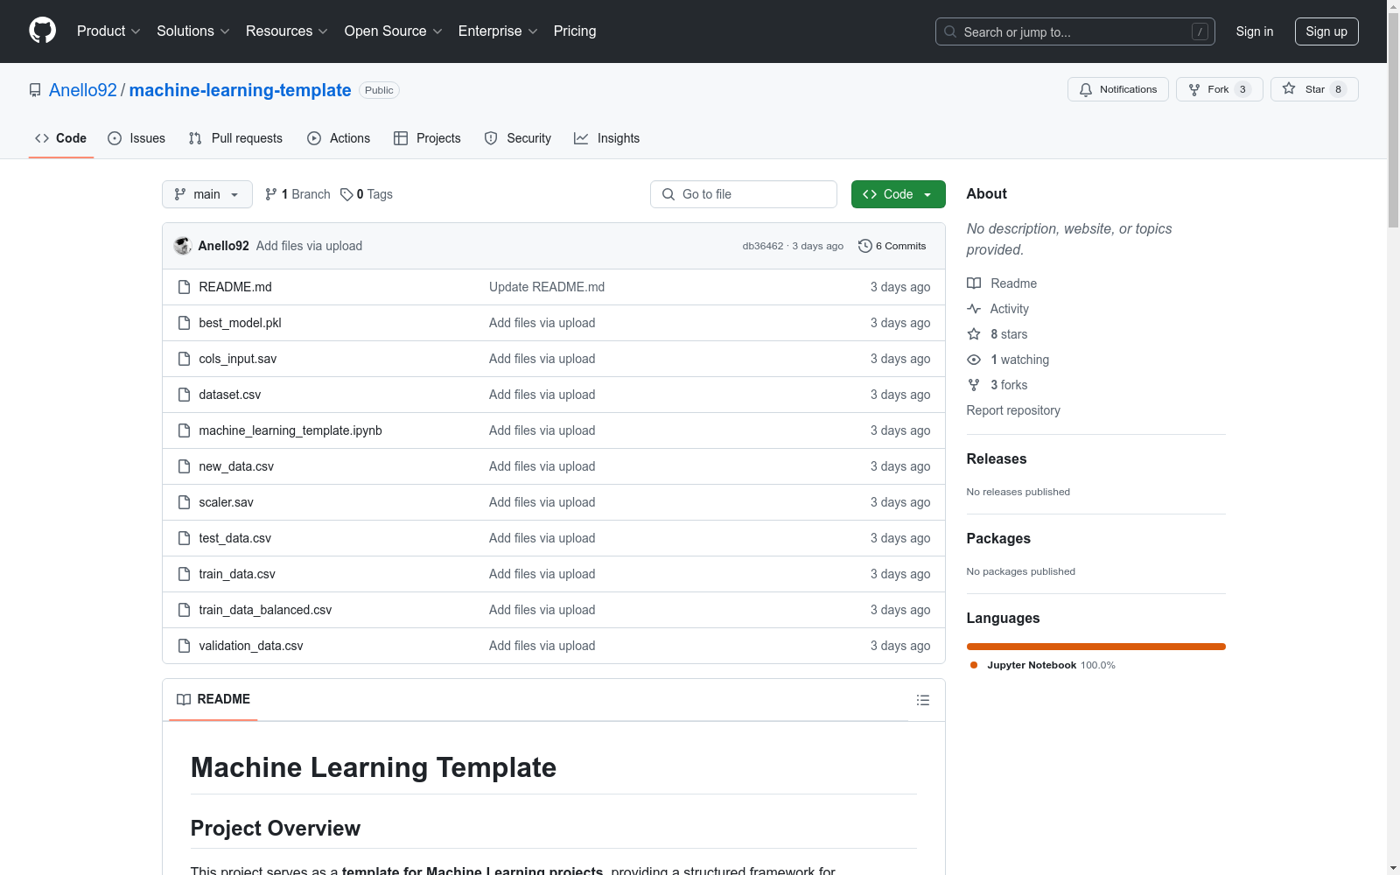Viewport: 1400px width, 875px height.
Task: Click the Search or jump to field
Action: (1075, 31)
